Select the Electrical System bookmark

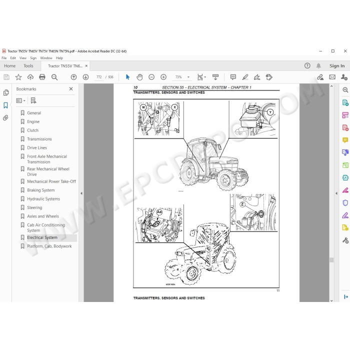pyautogui.click(x=42, y=237)
